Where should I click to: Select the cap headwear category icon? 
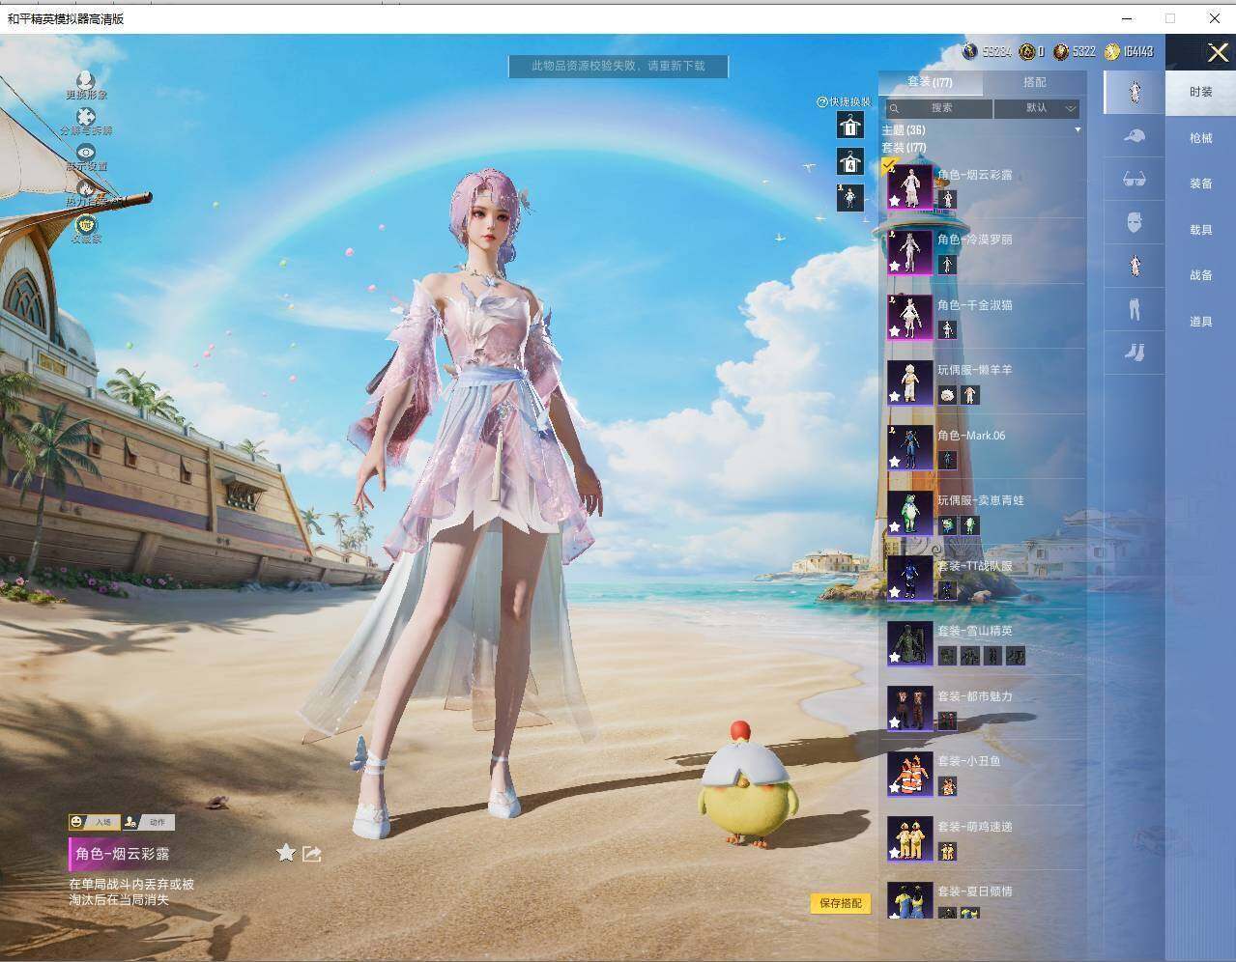tap(1135, 136)
